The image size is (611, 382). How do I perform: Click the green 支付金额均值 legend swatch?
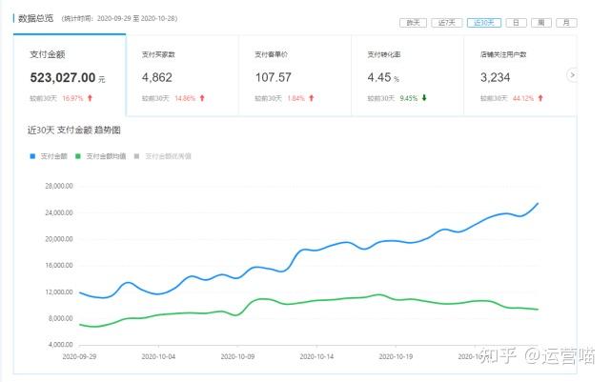click(x=78, y=156)
